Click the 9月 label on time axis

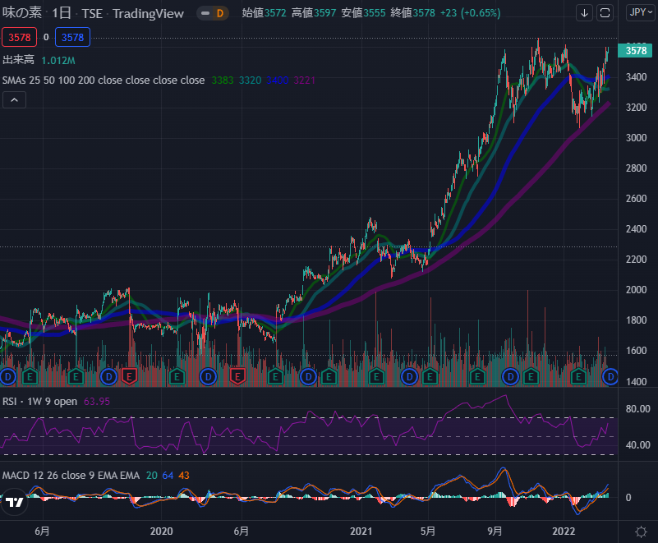pyautogui.click(x=495, y=531)
